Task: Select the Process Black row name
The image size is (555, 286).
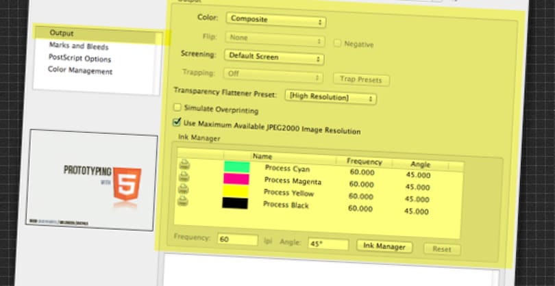Action: tap(286, 205)
